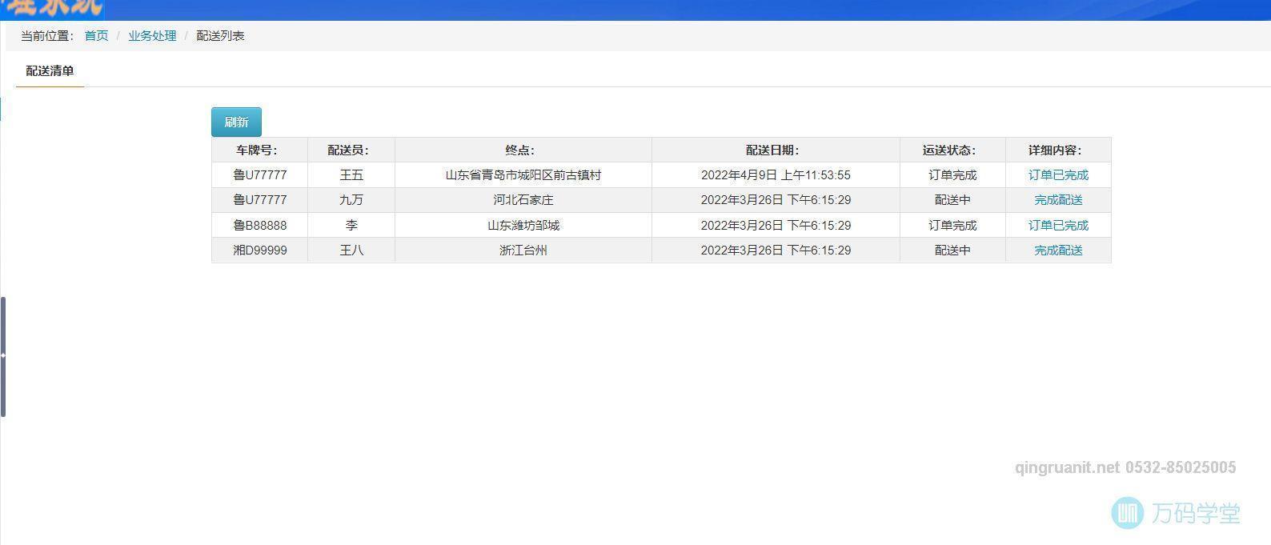Click the 刷新 refresh button
Image resolution: width=1271 pixels, height=545 pixels.
236,122
